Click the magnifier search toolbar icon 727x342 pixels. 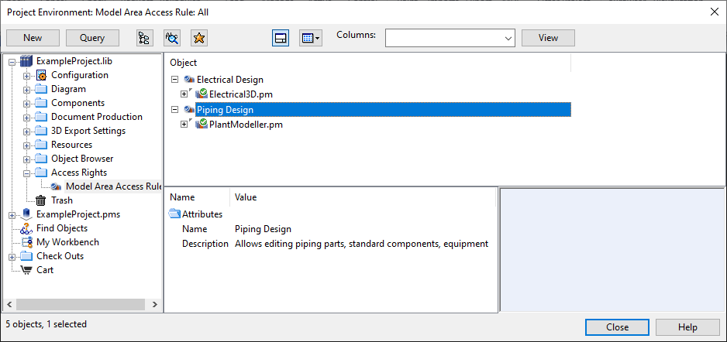tap(172, 37)
